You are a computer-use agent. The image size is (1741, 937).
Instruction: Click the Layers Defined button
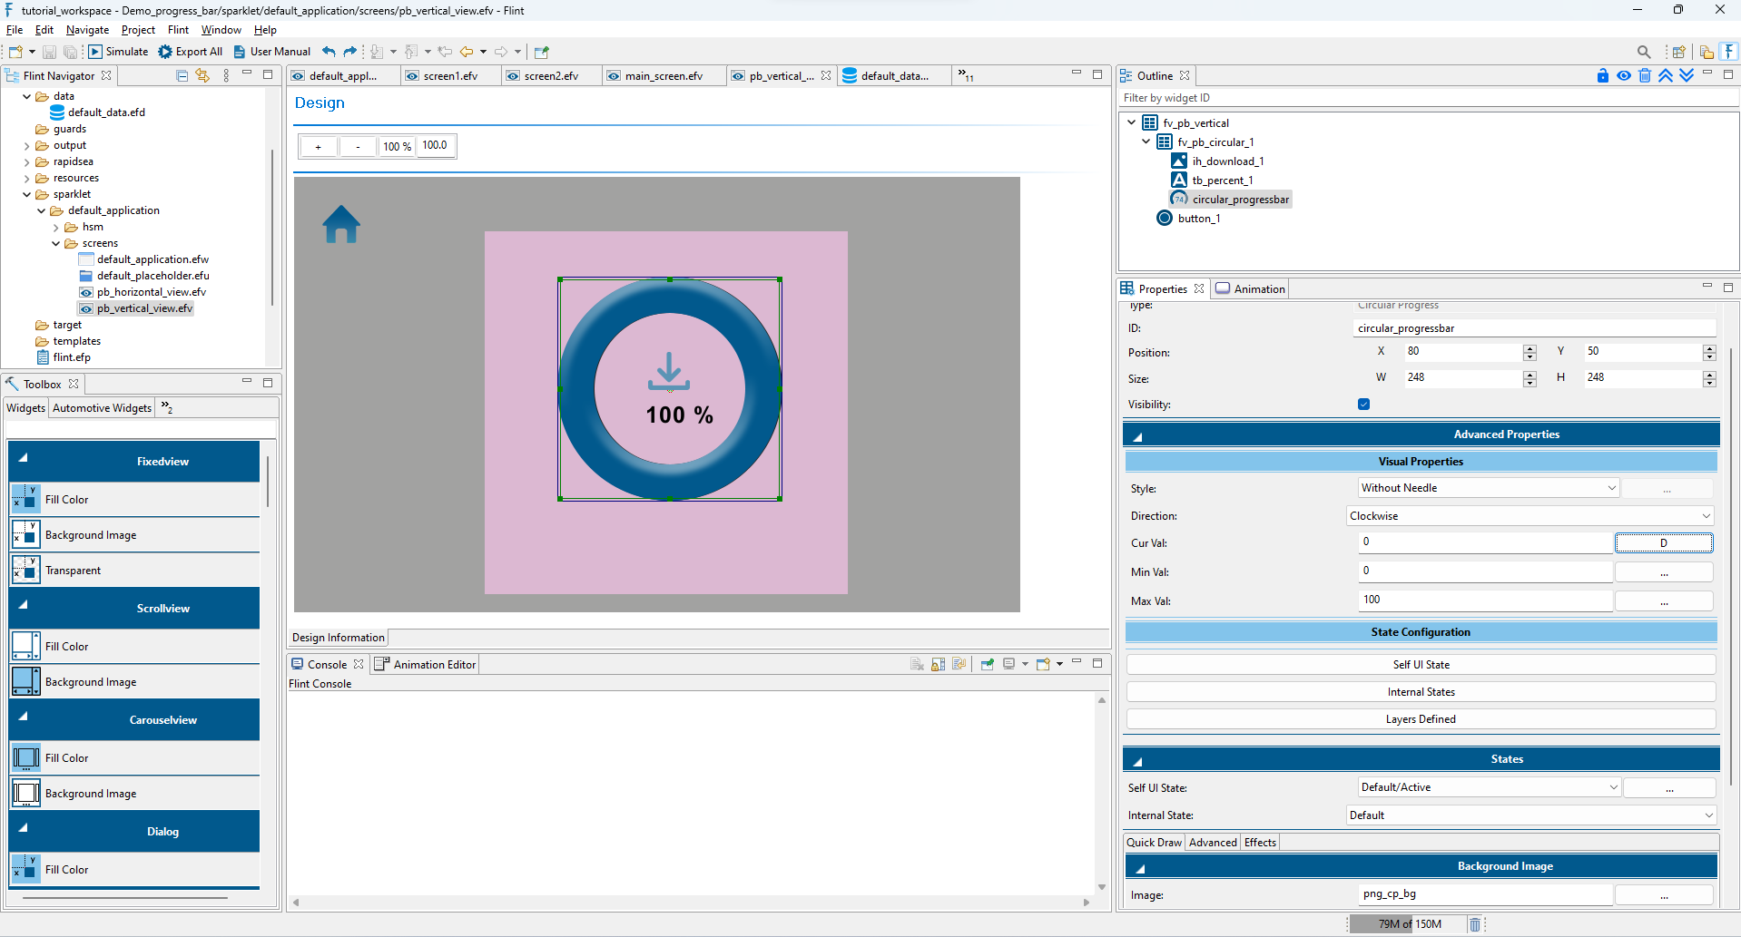[x=1420, y=718]
